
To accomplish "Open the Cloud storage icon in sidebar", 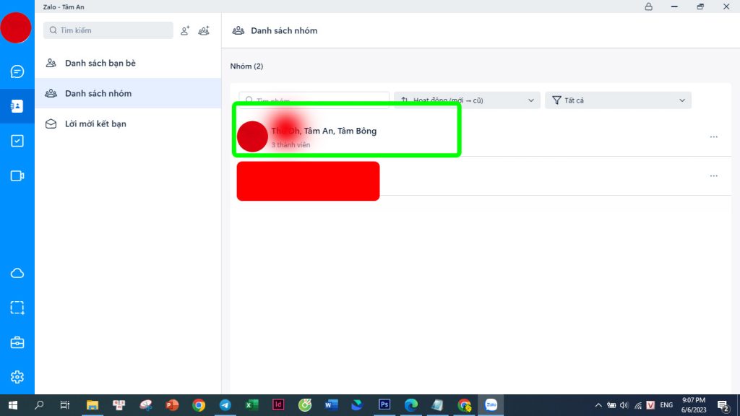I will [x=17, y=274].
